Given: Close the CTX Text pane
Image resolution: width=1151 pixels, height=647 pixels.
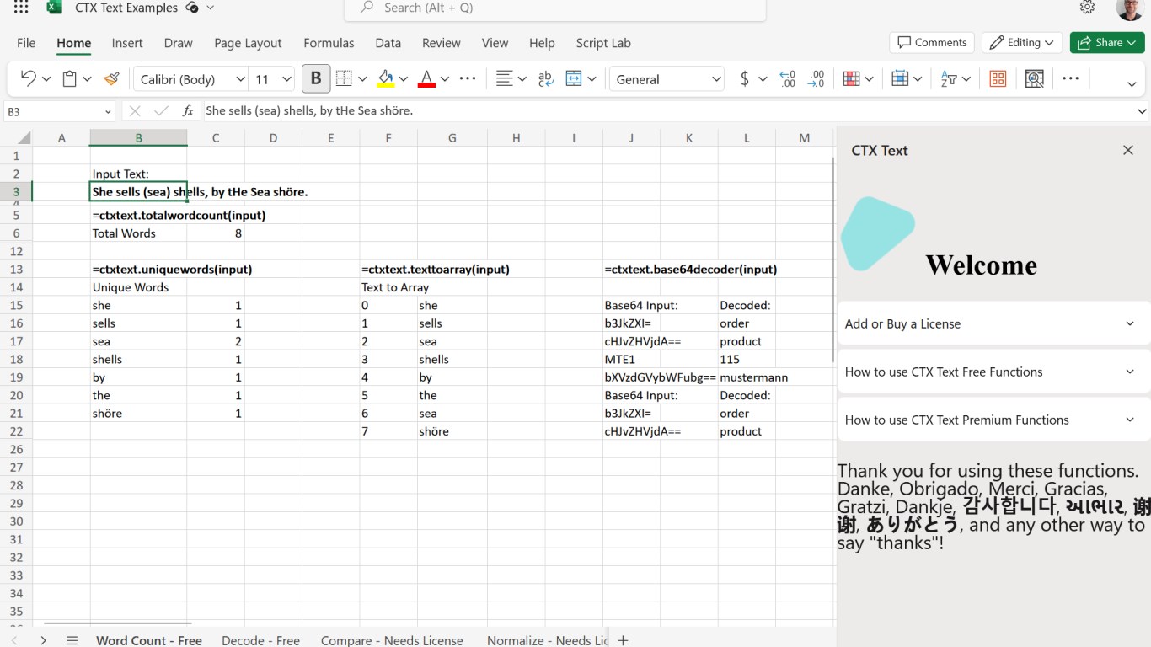Looking at the screenshot, I should click(1128, 150).
